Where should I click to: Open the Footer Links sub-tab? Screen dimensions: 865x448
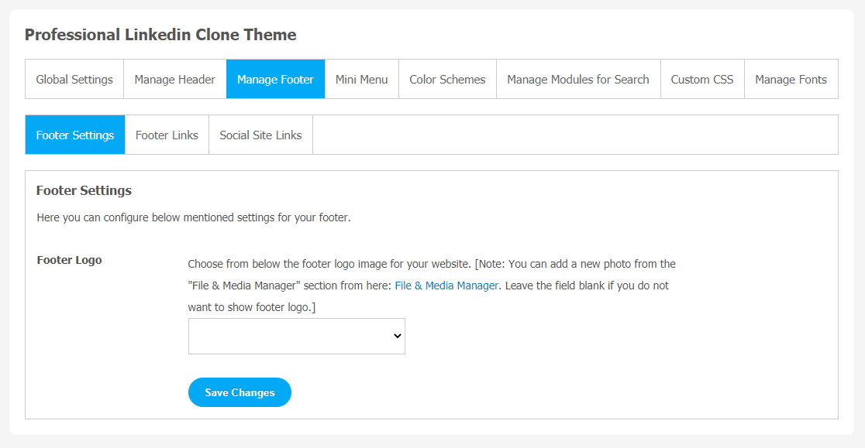coord(167,135)
